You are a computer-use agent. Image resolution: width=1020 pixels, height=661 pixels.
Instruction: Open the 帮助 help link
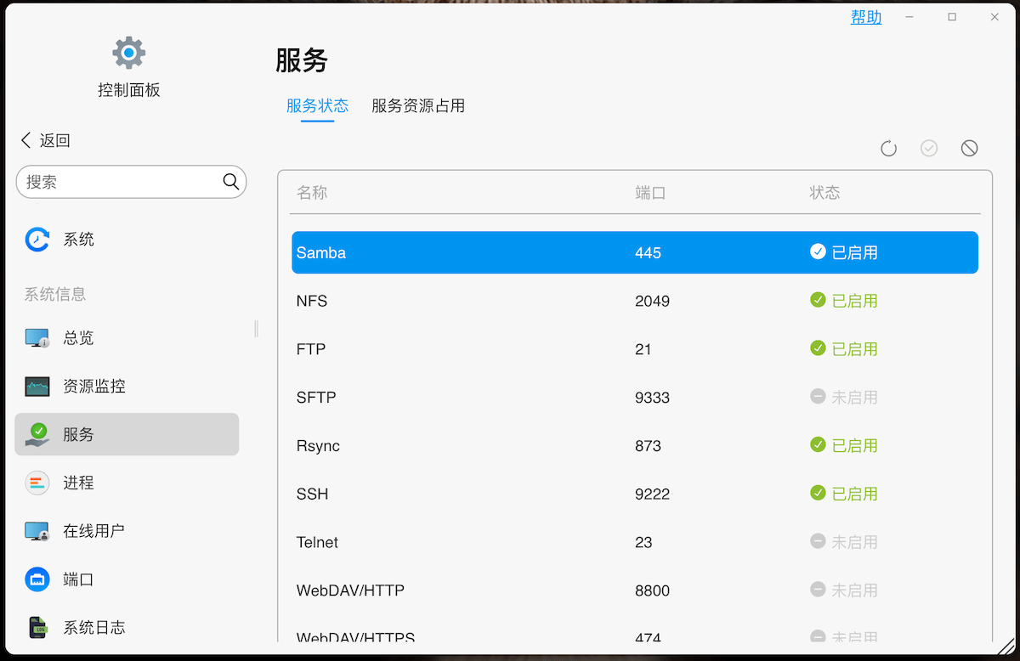865,17
